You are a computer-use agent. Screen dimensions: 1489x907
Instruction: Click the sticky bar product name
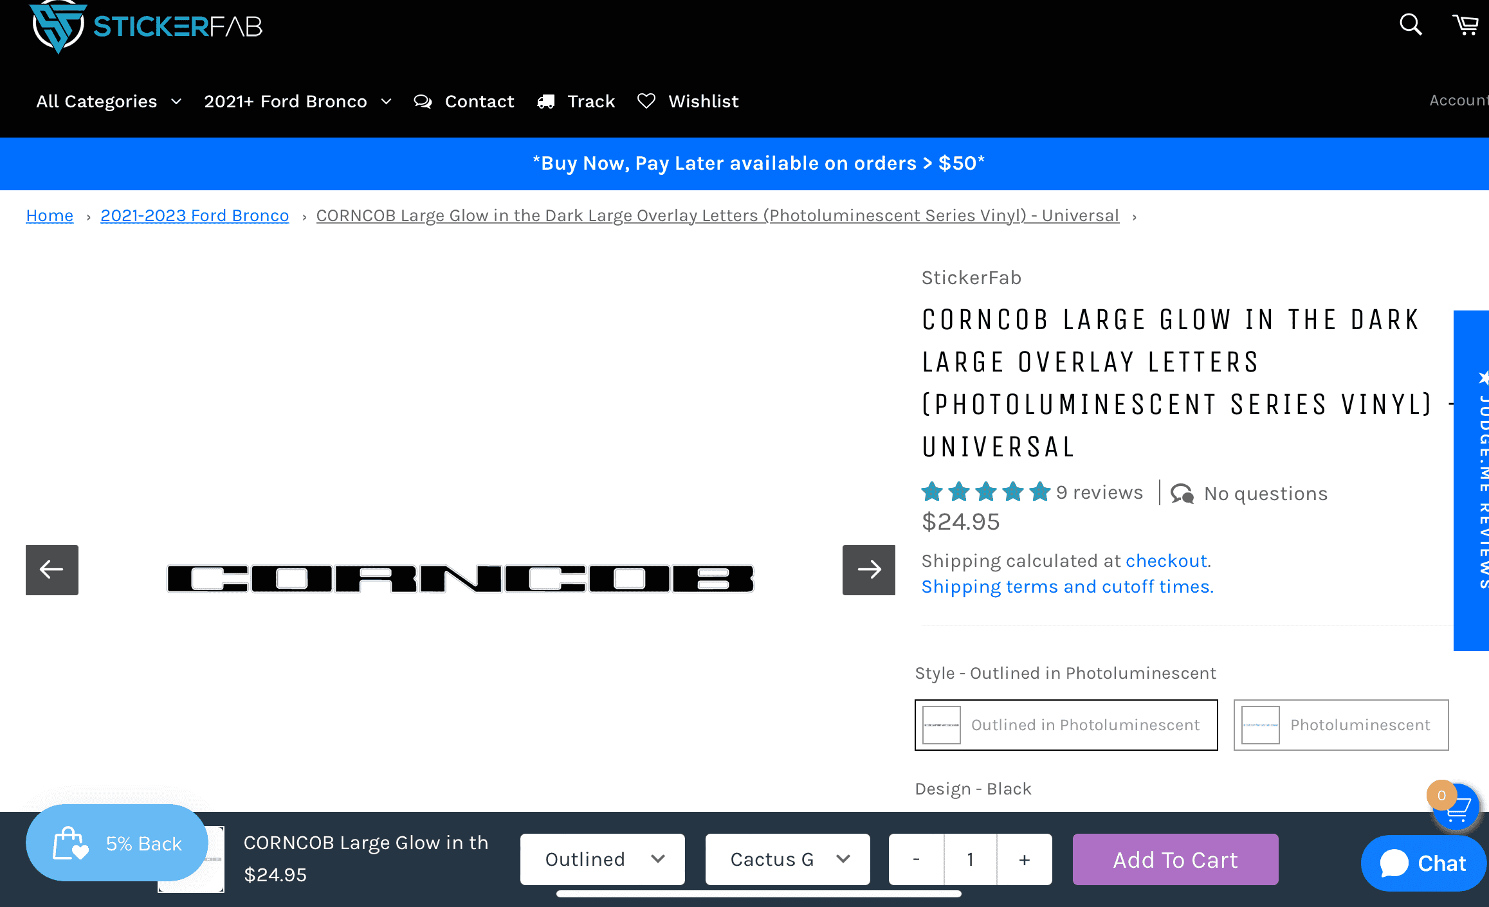point(366,843)
